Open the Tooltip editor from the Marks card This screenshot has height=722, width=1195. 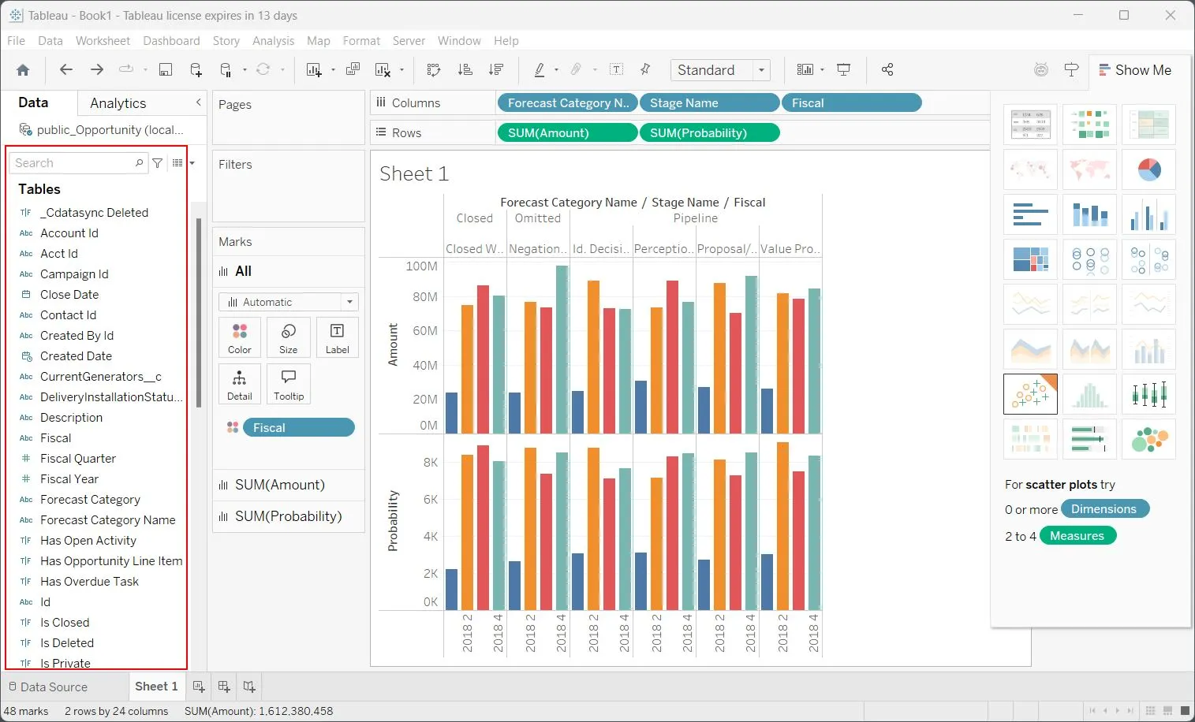288,384
